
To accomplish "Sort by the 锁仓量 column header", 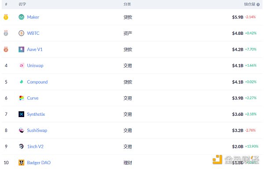I will tap(249, 4).
